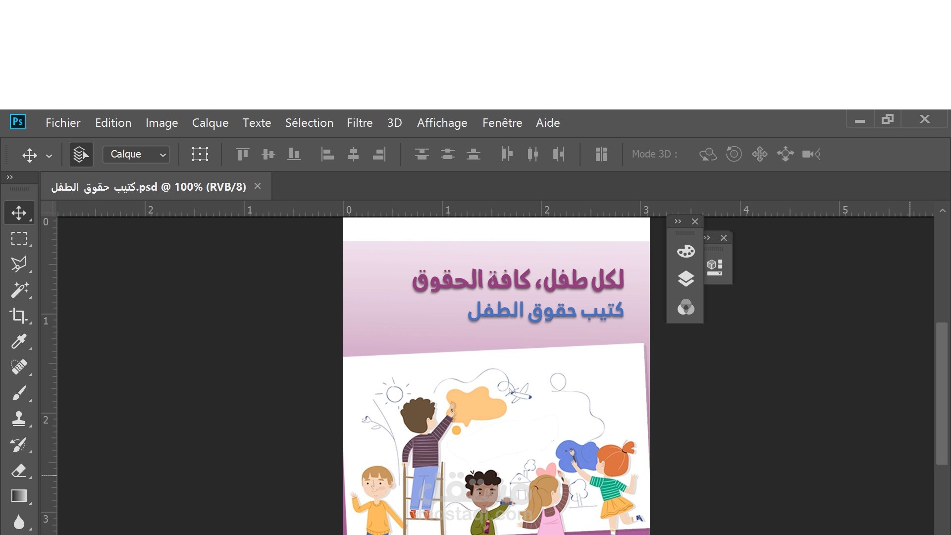
Task: Select the Brush tool
Action: click(19, 393)
